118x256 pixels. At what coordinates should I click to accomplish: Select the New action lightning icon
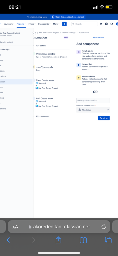point(78,65)
